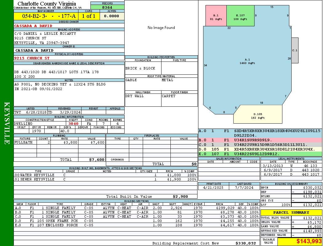Click listed date 6/28/2018
The width and height of the screenshot is (323, 246).
tap(36, 112)
